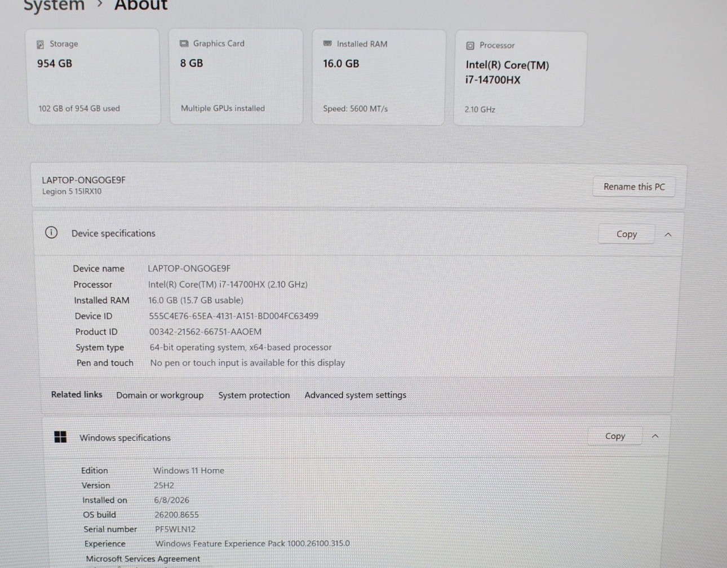The width and height of the screenshot is (727, 568).
Task: Click the Rename this PC button
Action: [634, 187]
